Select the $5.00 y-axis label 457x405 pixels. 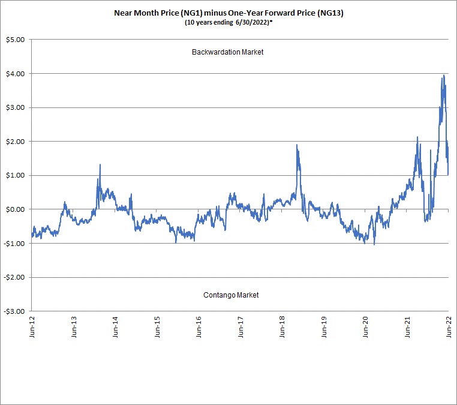pyautogui.click(x=16, y=40)
